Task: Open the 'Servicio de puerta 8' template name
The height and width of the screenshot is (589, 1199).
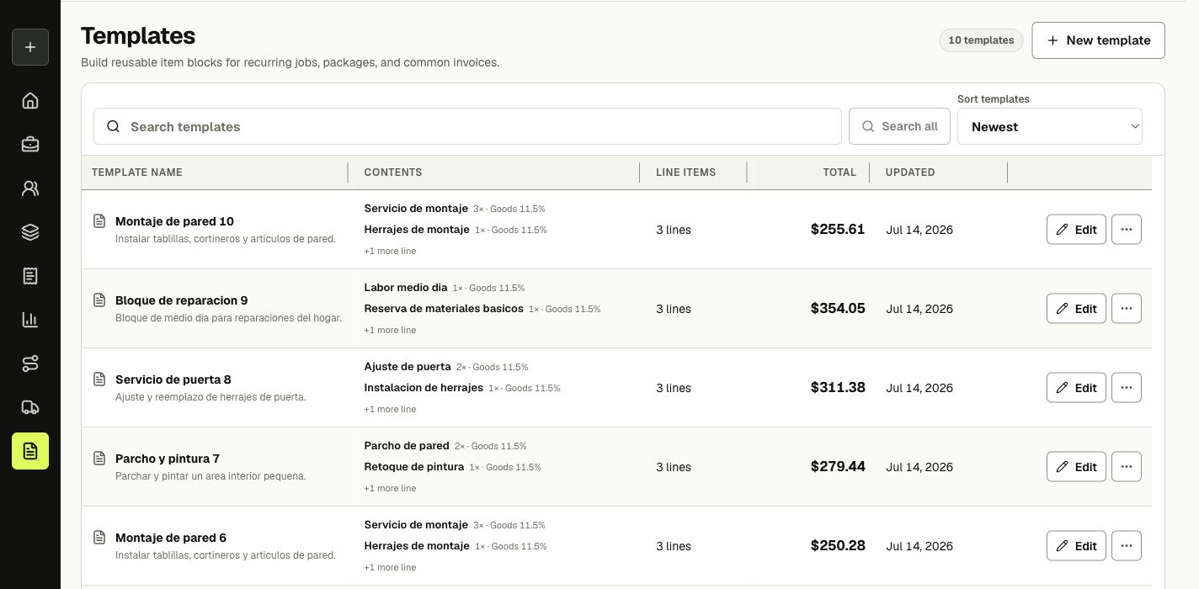Action: (173, 379)
